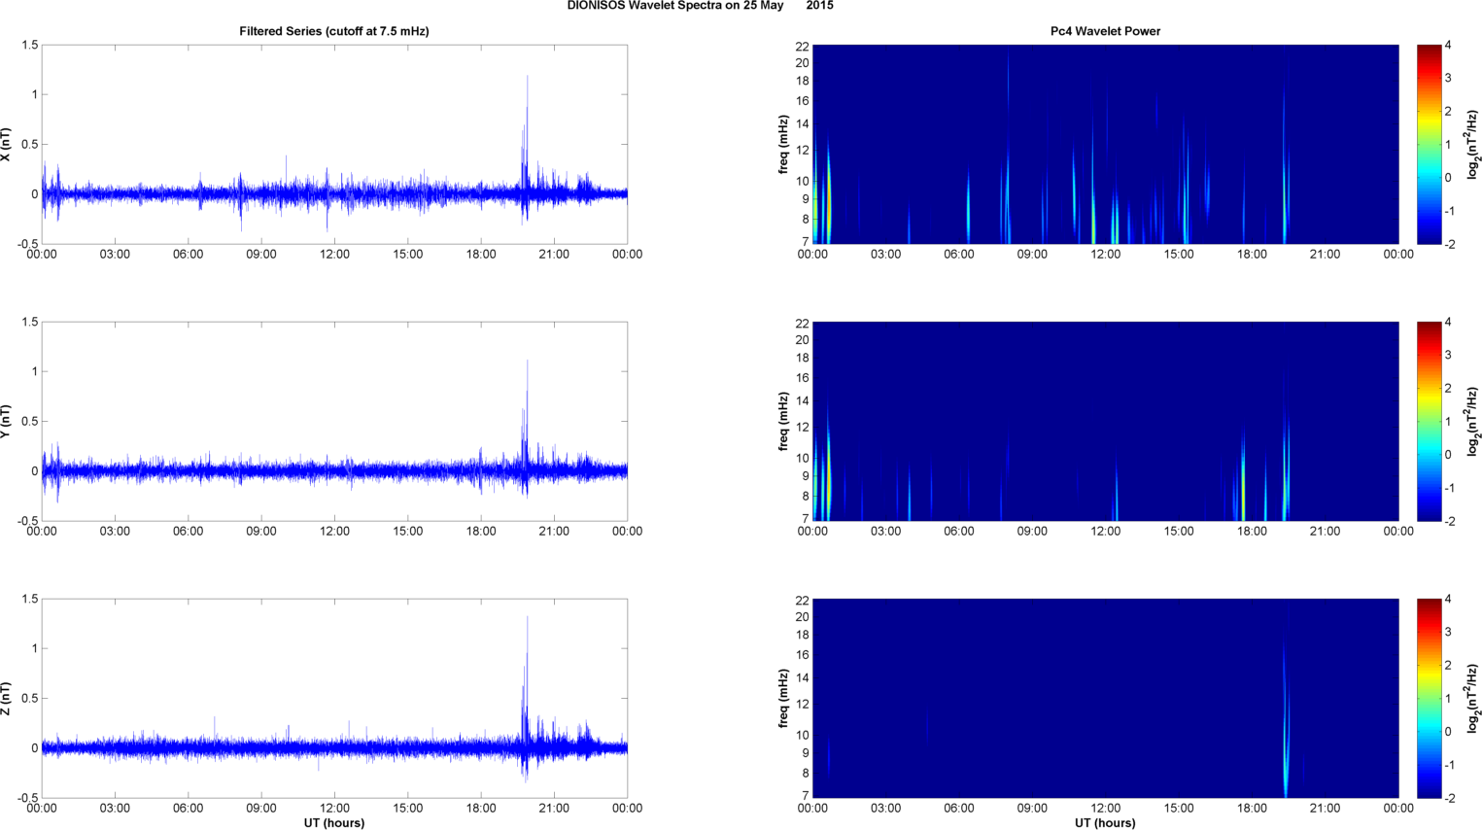This screenshot has width=1482, height=830.
Task: Click log2(nT²/Hz) label beside bottom color bar
Action: click(1473, 699)
